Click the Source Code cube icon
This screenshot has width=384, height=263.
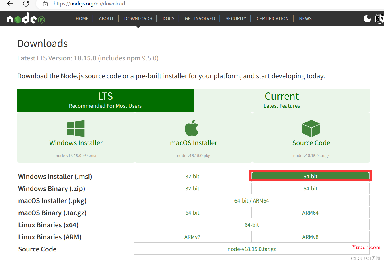tap(311, 128)
